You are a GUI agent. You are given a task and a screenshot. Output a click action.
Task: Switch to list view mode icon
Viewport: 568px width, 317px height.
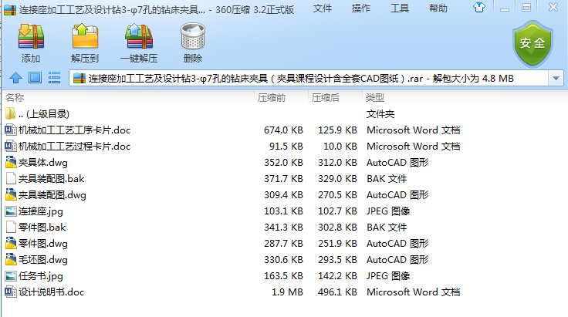point(54,78)
